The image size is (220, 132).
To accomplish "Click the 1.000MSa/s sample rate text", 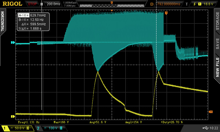I will point(70,2).
